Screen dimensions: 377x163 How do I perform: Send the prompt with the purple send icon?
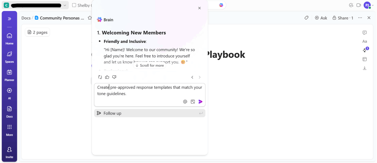tap(200, 102)
